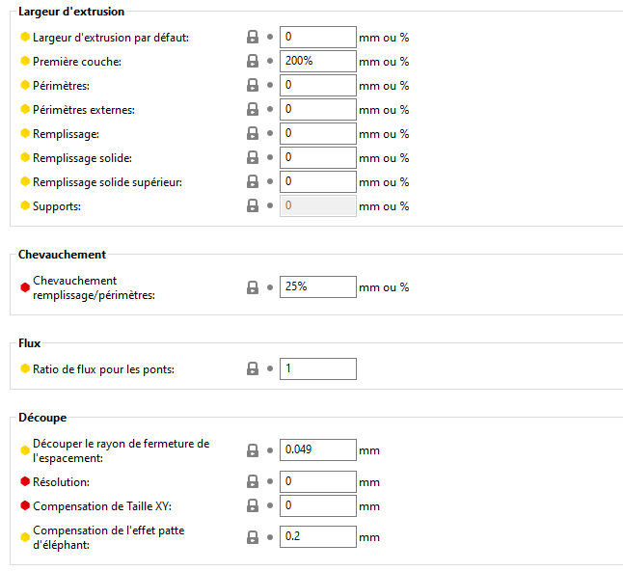
Task: Click the lock icon next to Périmètres externes
Action: (253, 109)
